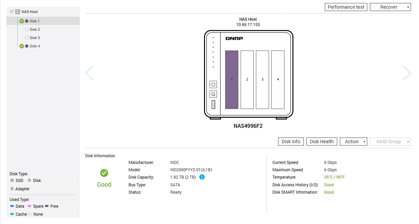The width and height of the screenshot is (419, 224).
Task: Click the NAS Host enclosure icon in tree
Action: 18,12
